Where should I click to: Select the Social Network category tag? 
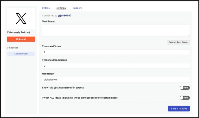click(x=21, y=54)
